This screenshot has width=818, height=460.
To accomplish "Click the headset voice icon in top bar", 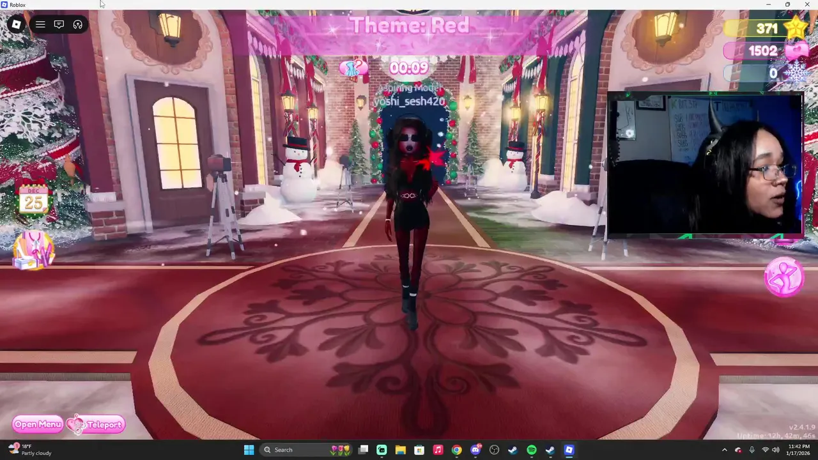I will coord(78,25).
